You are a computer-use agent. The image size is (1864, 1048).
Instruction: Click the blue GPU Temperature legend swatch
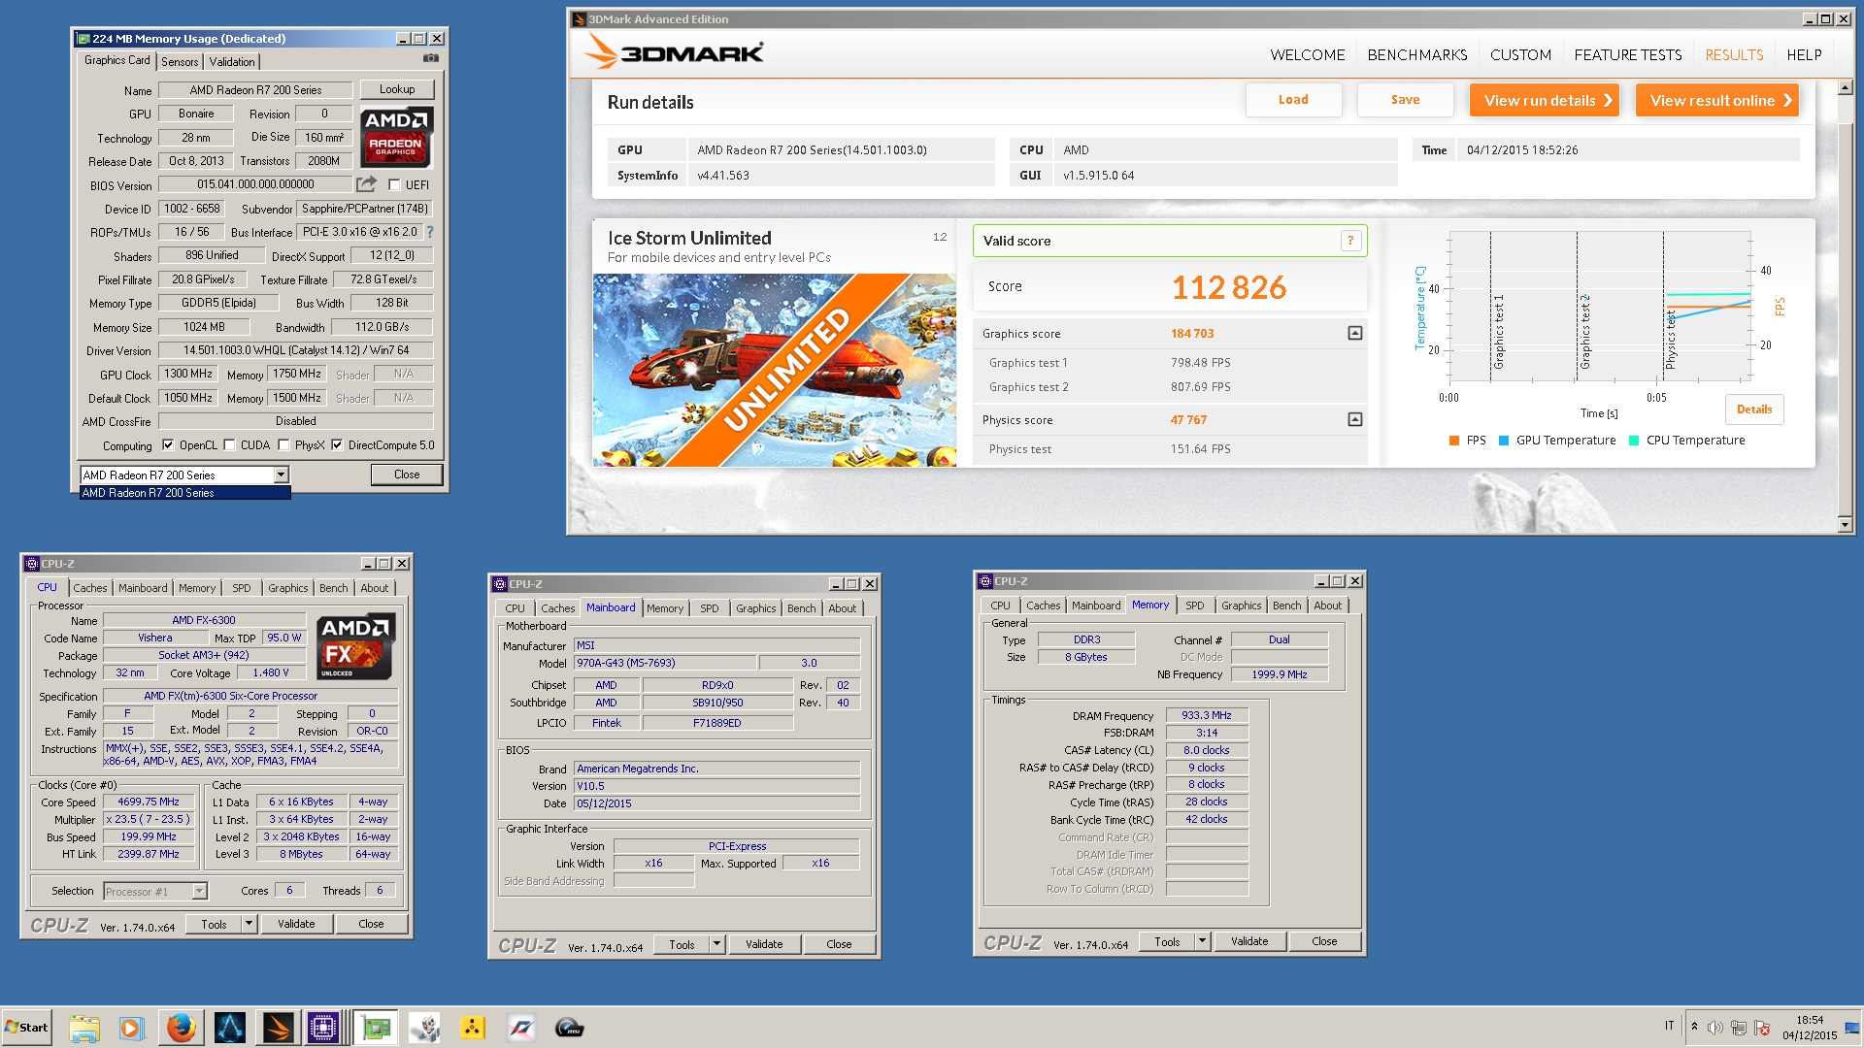pyautogui.click(x=1504, y=441)
